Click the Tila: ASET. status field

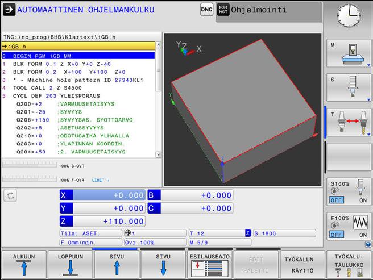pos(90,233)
